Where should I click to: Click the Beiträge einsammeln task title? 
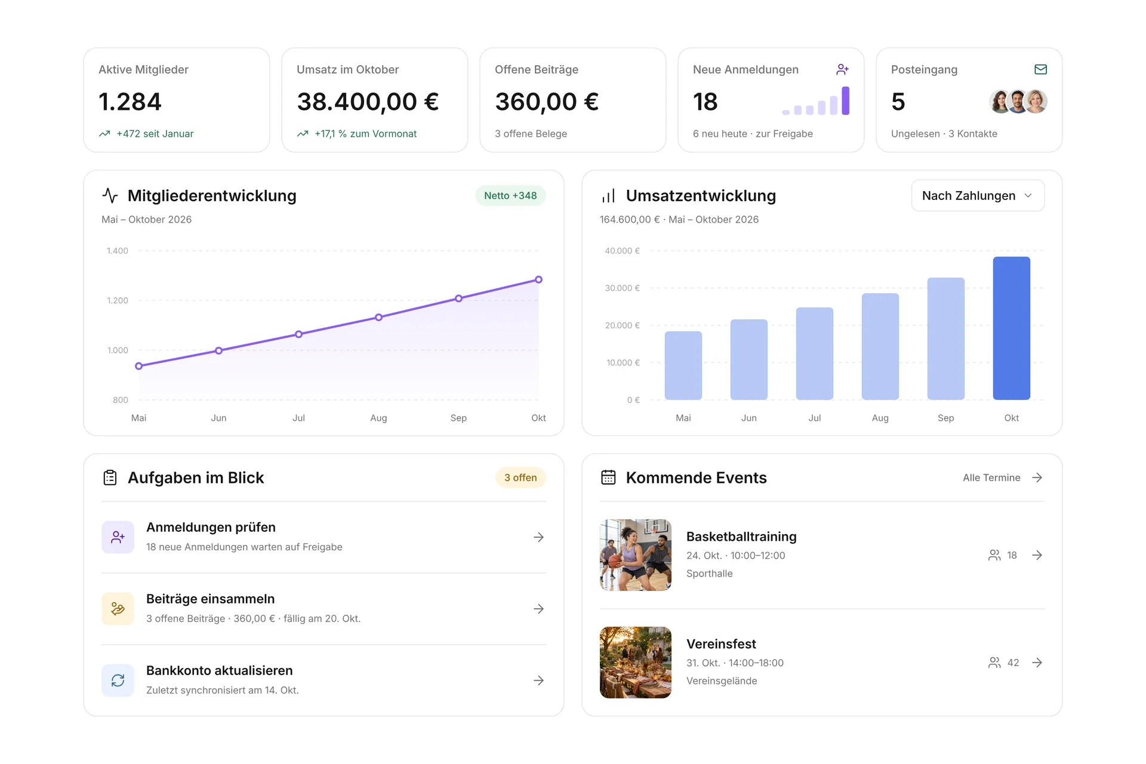pos(210,599)
